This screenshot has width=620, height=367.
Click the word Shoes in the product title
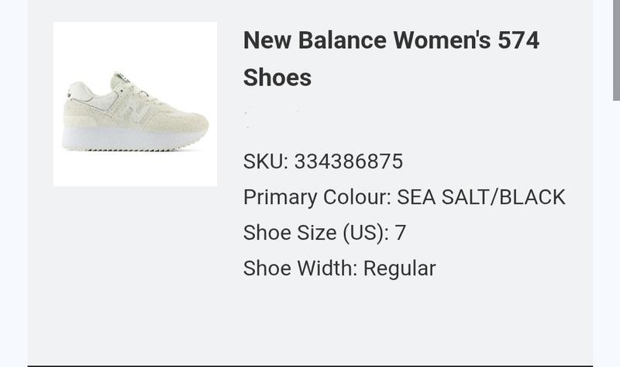[277, 78]
